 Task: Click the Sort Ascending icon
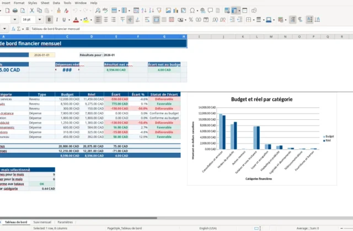[x=144, y=10]
